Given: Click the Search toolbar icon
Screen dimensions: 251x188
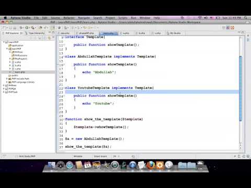Looking at the screenshot, I should pyautogui.click(x=32, y=28).
